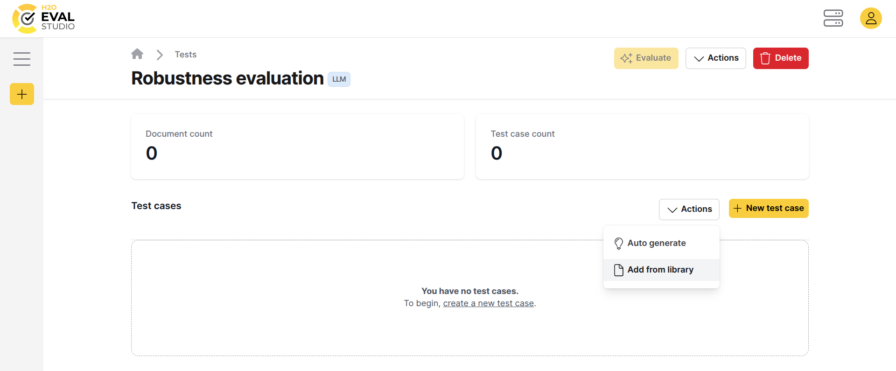Image resolution: width=896 pixels, height=371 pixels.
Task: Expand the breadcrumb chevron after home icon
Action: pos(160,54)
